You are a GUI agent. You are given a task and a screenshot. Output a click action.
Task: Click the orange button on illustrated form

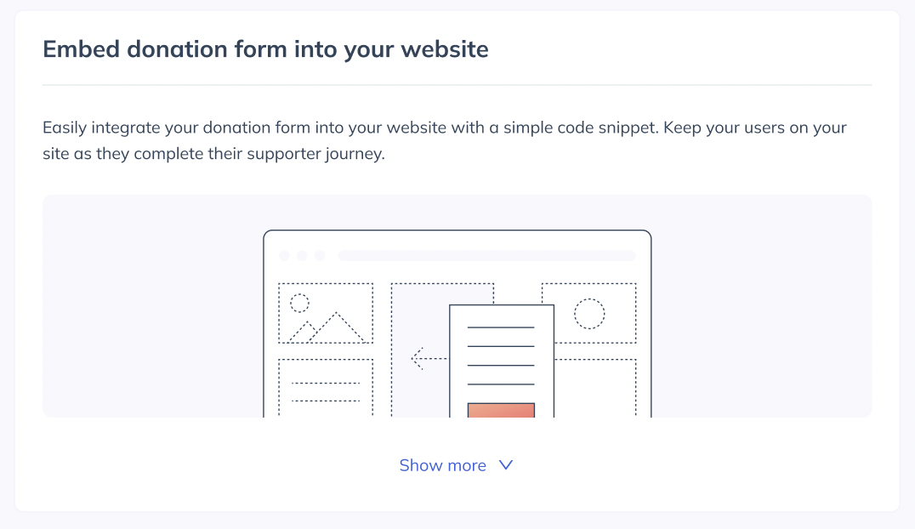click(x=501, y=410)
